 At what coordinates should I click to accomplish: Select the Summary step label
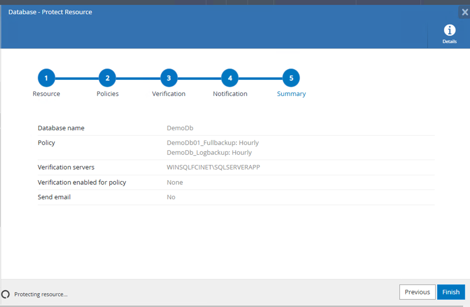(291, 94)
